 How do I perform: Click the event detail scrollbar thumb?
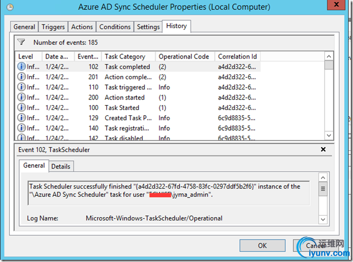[323, 189]
